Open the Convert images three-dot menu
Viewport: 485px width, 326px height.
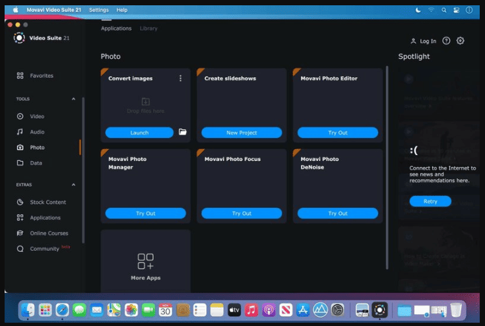coord(180,79)
